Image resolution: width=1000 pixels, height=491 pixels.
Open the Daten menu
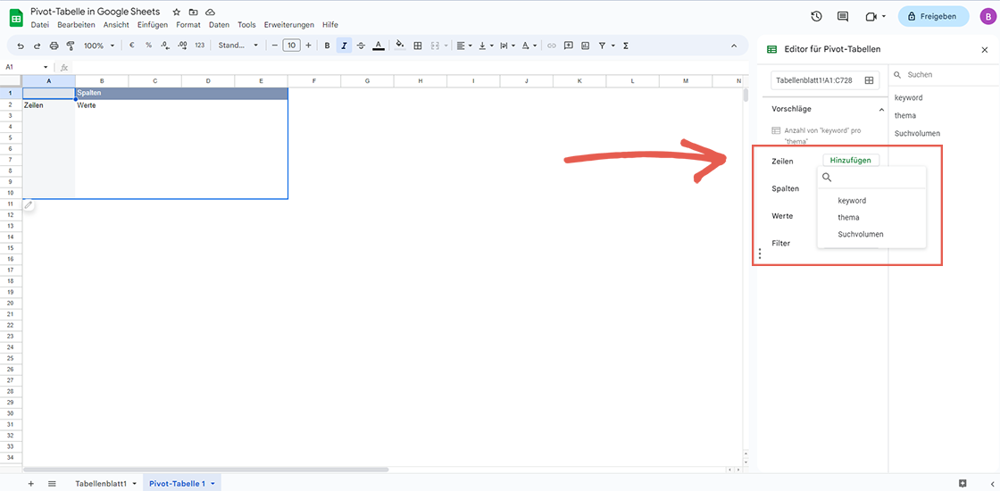point(220,25)
